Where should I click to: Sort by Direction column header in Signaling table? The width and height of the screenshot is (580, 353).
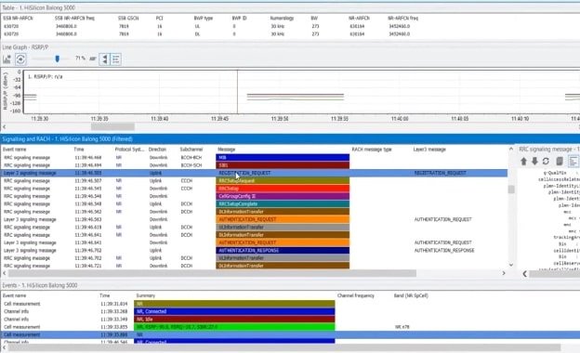[x=157, y=150]
